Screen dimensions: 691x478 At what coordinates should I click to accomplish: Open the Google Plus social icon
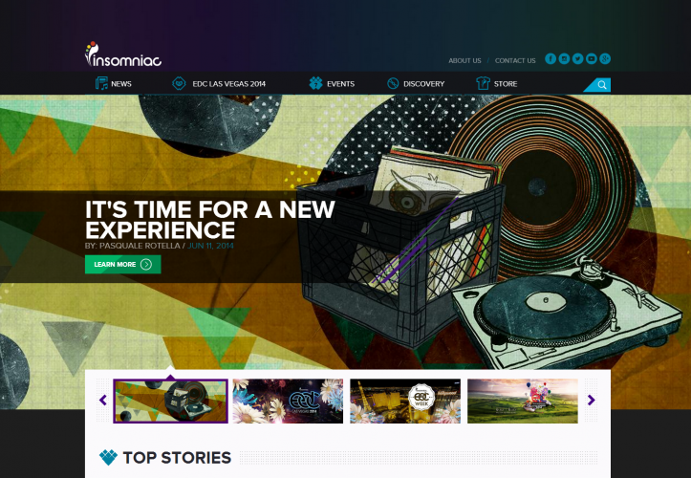[x=605, y=58]
